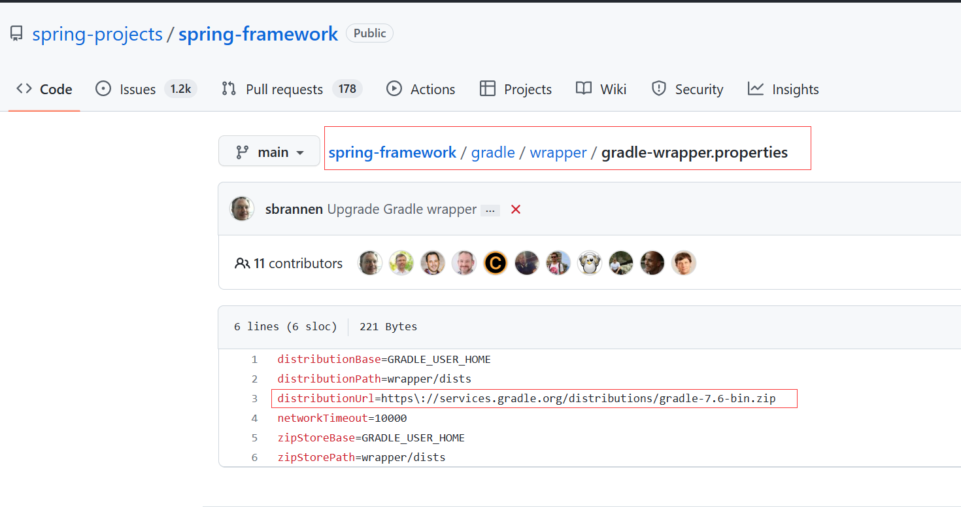Click the ninth contributor avatar
Screen dimensions: 961x514
click(x=621, y=263)
